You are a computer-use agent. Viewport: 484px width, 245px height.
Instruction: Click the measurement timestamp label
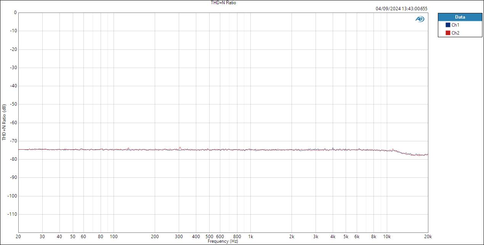(401, 8)
